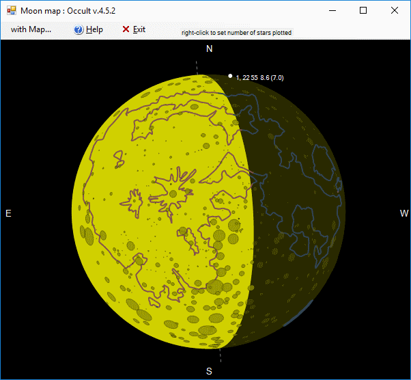Click the S compass label
This screenshot has height=380, width=411.
(x=210, y=371)
